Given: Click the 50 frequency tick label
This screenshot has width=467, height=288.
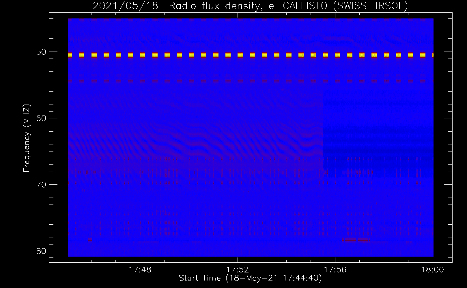Looking at the screenshot, I should tap(41, 52).
